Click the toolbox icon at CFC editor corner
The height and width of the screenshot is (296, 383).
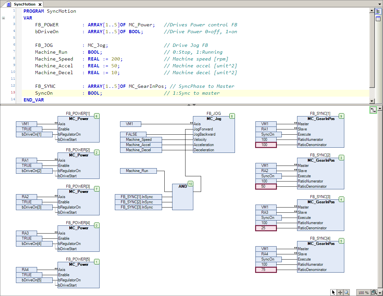(x=373, y=110)
